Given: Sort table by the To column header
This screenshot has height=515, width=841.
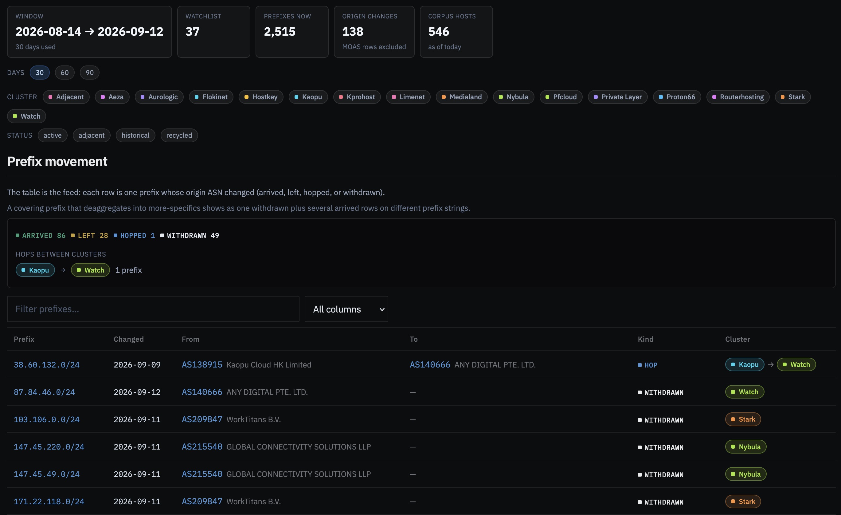Looking at the screenshot, I should tap(414, 339).
